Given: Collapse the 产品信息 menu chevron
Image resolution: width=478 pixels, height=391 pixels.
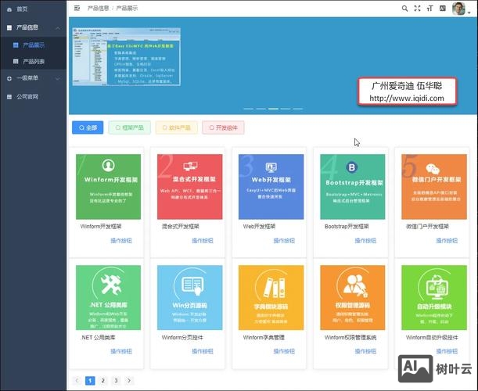Looking at the screenshot, I should pyautogui.click(x=58, y=28).
